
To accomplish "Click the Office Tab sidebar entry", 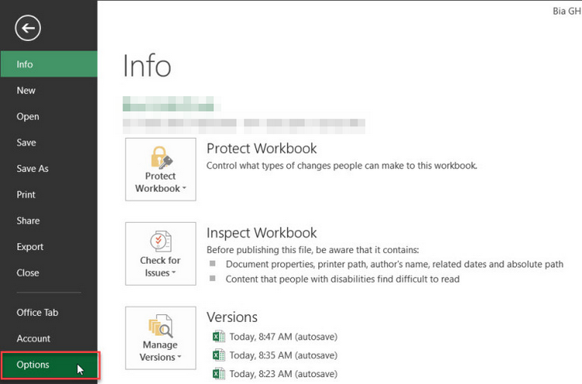I will click(49, 313).
